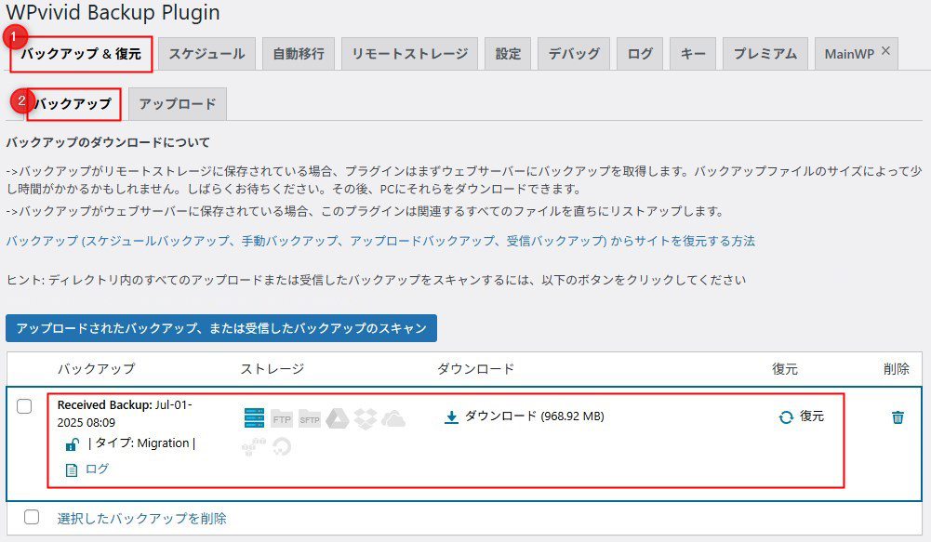The height and width of the screenshot is (542, 931).
Task: Click the Amazon S3 storage icon
Action: tap(254, 446)
